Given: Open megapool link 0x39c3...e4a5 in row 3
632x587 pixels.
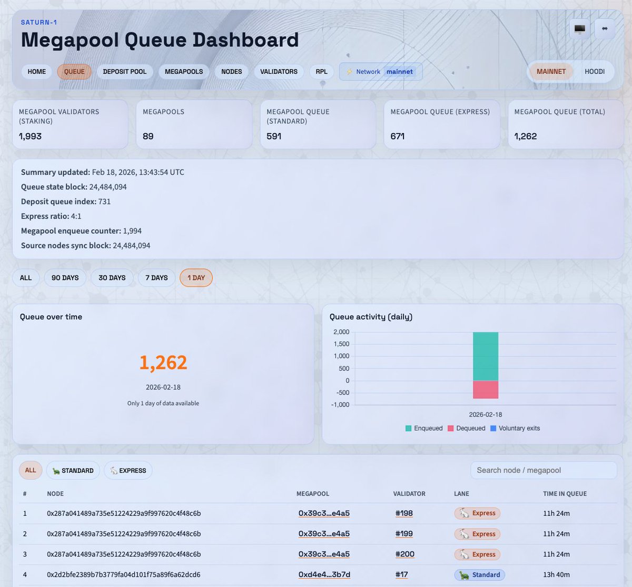Looking at the screenshot, I should [x=324, y=554].
